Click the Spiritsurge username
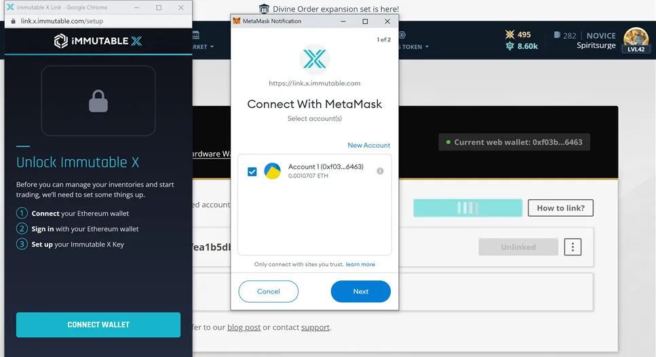This screenshot has width=656, height=357. coord(596,45)
